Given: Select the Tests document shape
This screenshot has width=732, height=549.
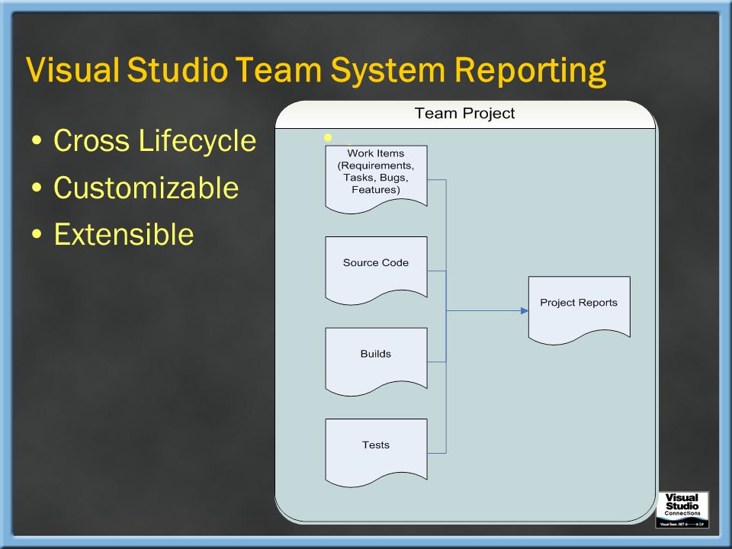Looking at the screenshot, I should (x=376, y=453).
